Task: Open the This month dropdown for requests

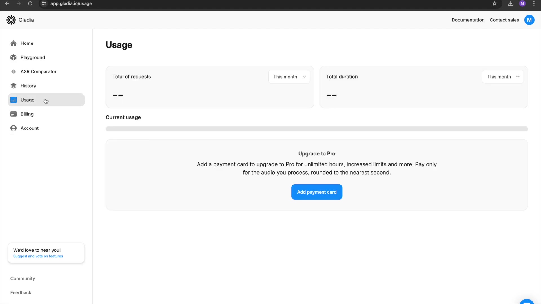Action: point(289,77)
